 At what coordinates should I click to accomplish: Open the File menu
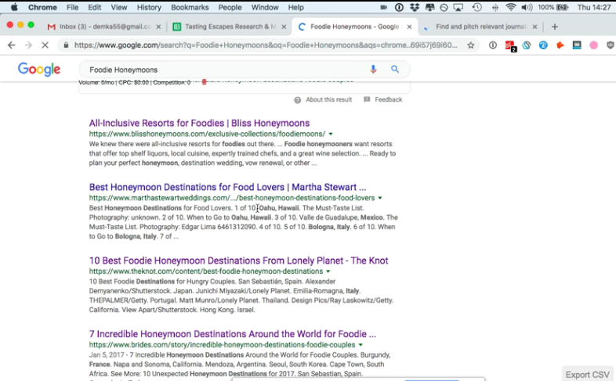(x=72, y=7)
